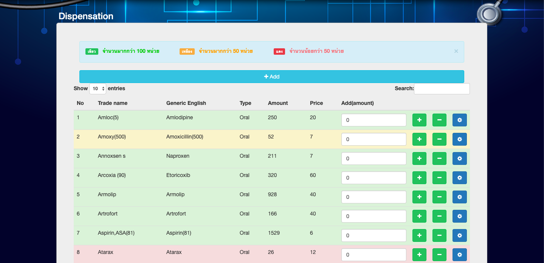Click the plus icon for Amloc(5)
This screenshot has width=544, height=263.
tap(419, 120)
